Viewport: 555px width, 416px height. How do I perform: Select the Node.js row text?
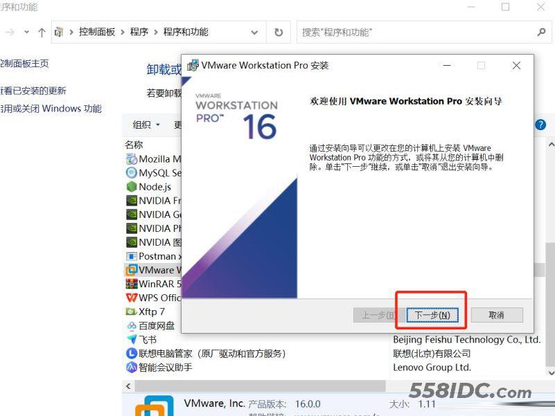click(155, 187)
